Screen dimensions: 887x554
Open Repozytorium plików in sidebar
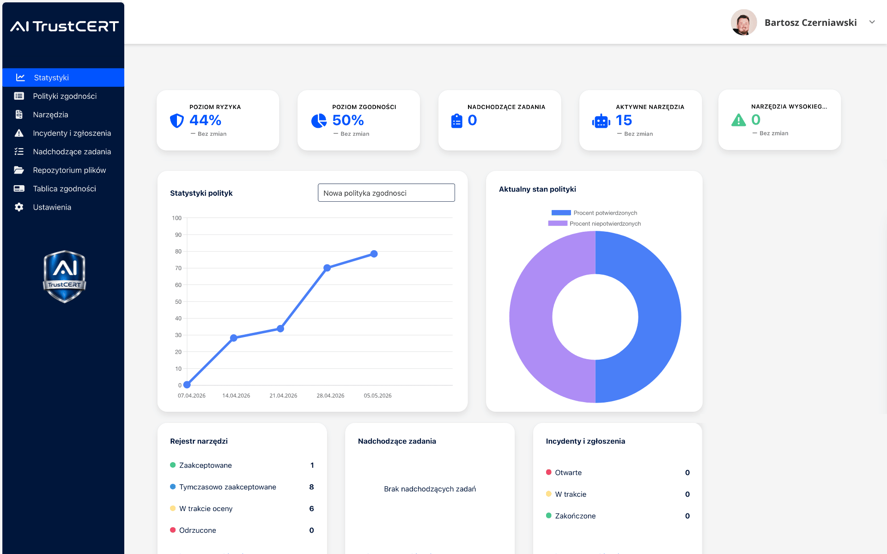point(63,170)
